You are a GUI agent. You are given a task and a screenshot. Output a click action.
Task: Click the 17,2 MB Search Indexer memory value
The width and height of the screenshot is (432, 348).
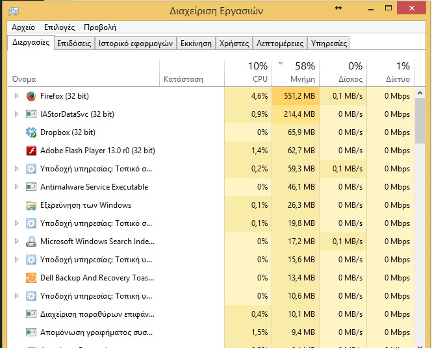point(301,242)
